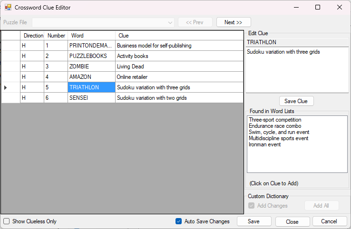Click the Next >> button
The width and height of the screenshot is (351, 229).
coord(233,22)
